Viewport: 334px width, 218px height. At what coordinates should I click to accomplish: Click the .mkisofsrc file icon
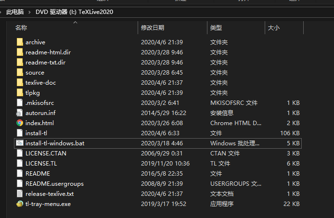coord(20,103)
